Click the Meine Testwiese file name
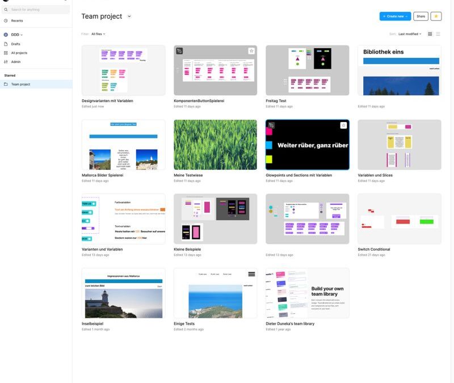This screenshot has width=454, height=383. tap(188, 175)
